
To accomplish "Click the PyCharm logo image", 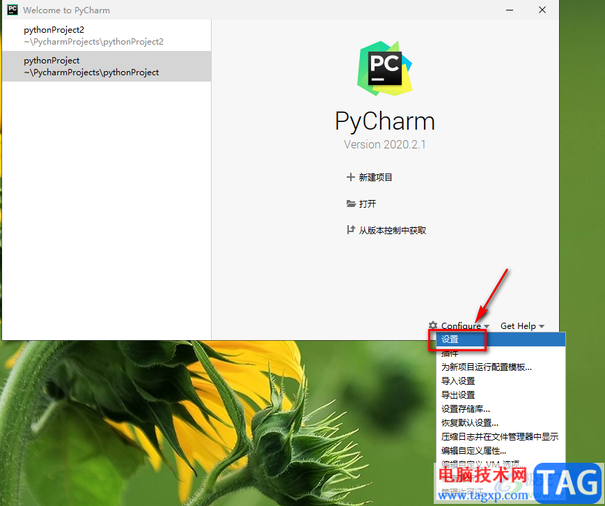I will click(x=385, y=68).
